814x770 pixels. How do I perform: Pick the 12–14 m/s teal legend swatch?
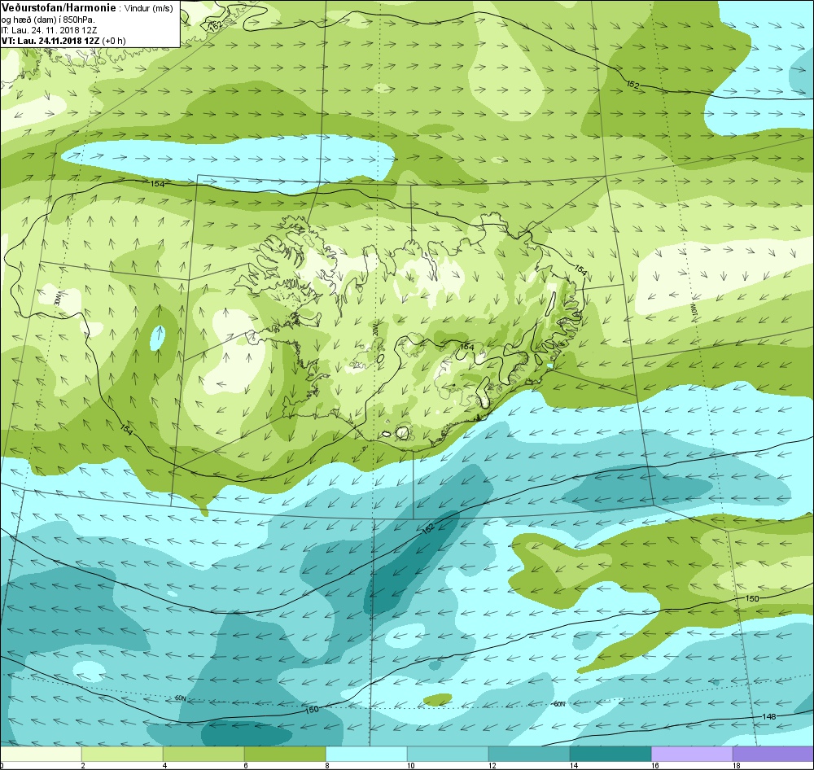click(x=529, y=754)
